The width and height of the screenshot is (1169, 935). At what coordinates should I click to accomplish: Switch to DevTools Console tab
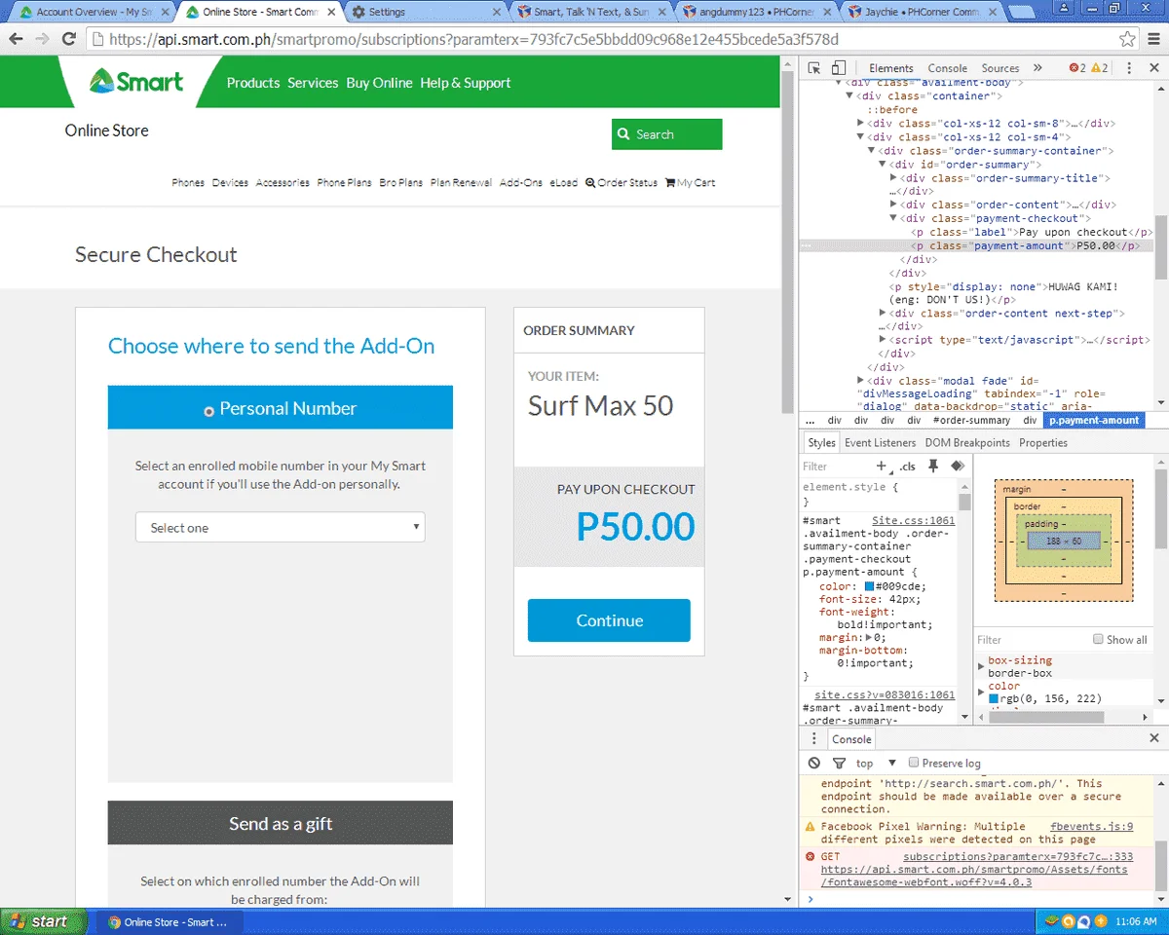pyautogui.click(x=947, y=68)
